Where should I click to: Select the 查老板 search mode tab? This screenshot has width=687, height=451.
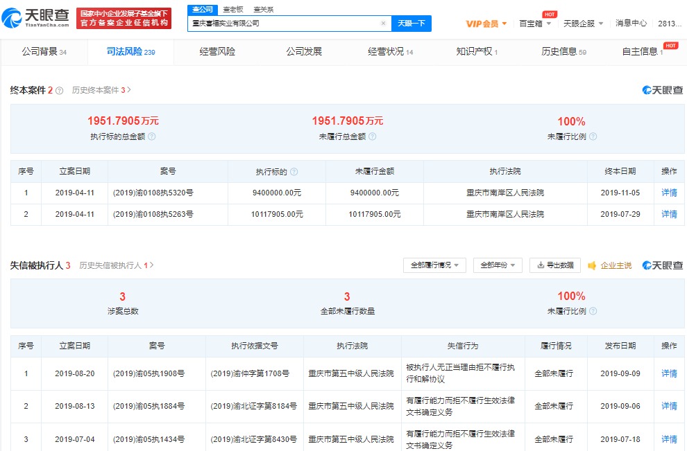tap(232, 9)
